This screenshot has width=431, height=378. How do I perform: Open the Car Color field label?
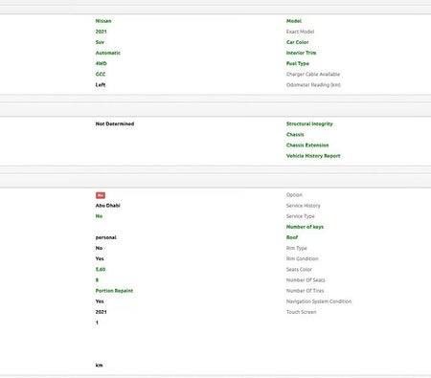[298, 42]
